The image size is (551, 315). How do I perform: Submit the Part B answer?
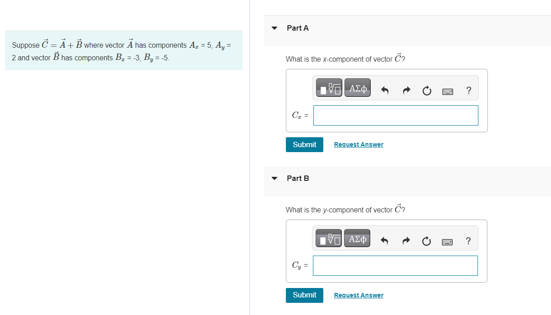pos(304,295)
